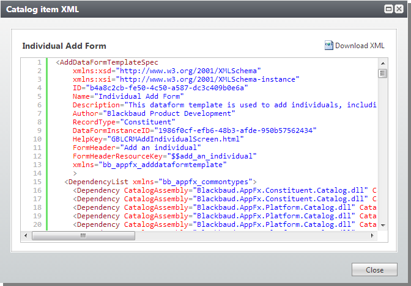Click the RecordType="Constituent" line

click(x=124, y=122)
